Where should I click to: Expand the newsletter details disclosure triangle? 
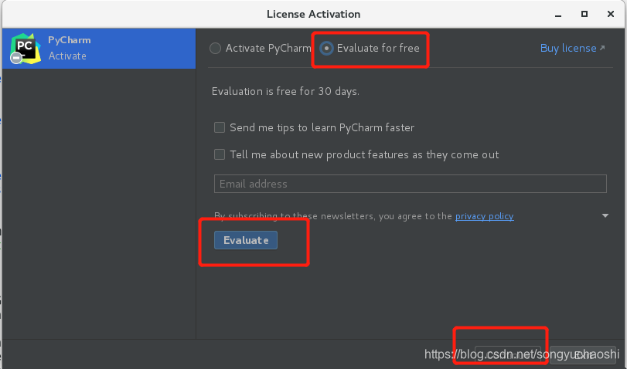605,215
